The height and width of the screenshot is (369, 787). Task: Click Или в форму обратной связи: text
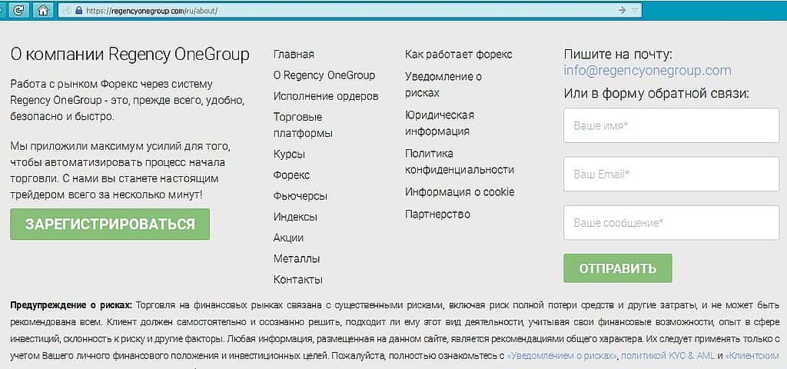[656, 93]
